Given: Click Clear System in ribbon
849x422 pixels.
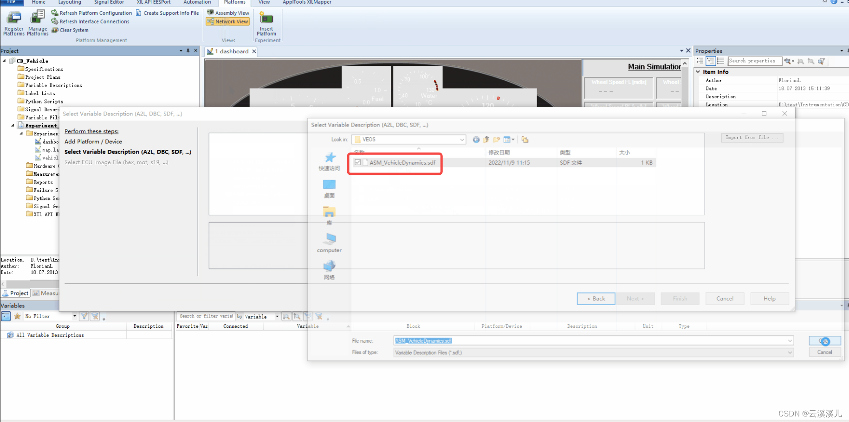Looking at the screenshot, I should 70,30.
